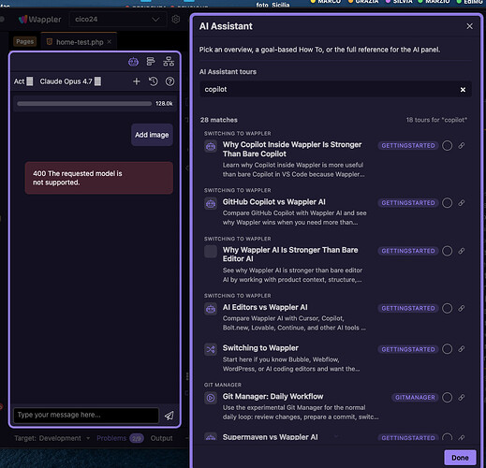Open the AI assistant robot icon
486x468 pixels.
pyautogui.click(x=133, y=62)
